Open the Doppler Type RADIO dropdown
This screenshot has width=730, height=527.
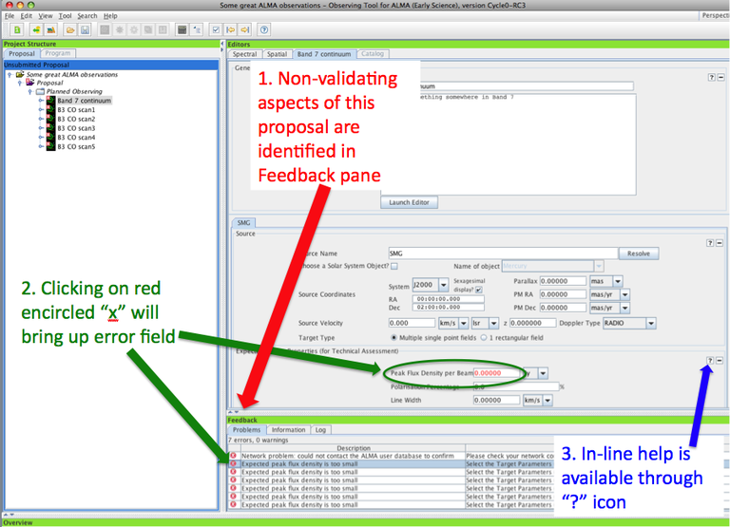point(651,323)
